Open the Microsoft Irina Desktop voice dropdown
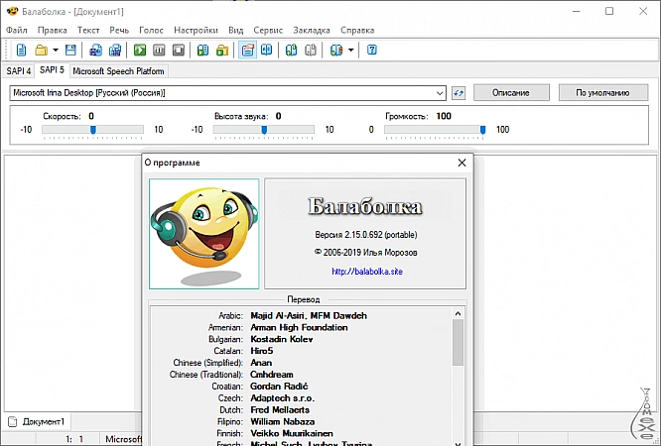 click(440, 93)
